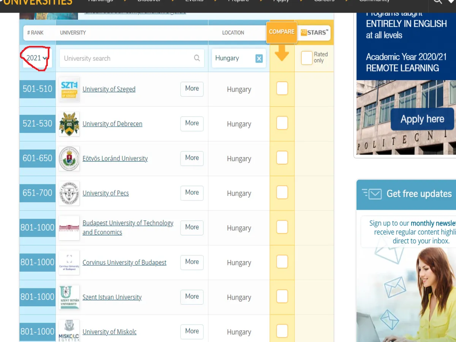Click Eötvös Loránd University seal icon
456x342 pixels.
(69, 158)
